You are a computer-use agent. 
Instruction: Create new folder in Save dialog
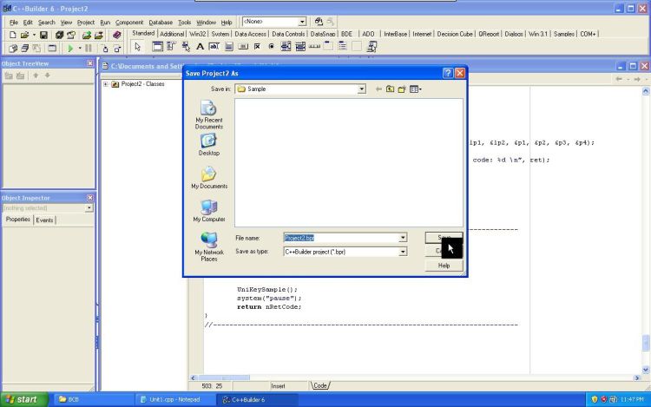click(402, 89)
